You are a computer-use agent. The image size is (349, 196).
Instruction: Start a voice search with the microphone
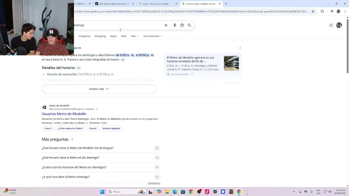click(x=175, y=25)
